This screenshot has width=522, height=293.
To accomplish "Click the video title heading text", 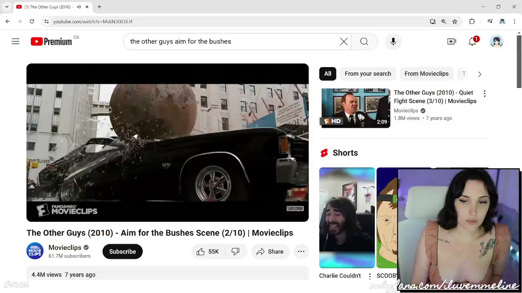I will 160,233.
